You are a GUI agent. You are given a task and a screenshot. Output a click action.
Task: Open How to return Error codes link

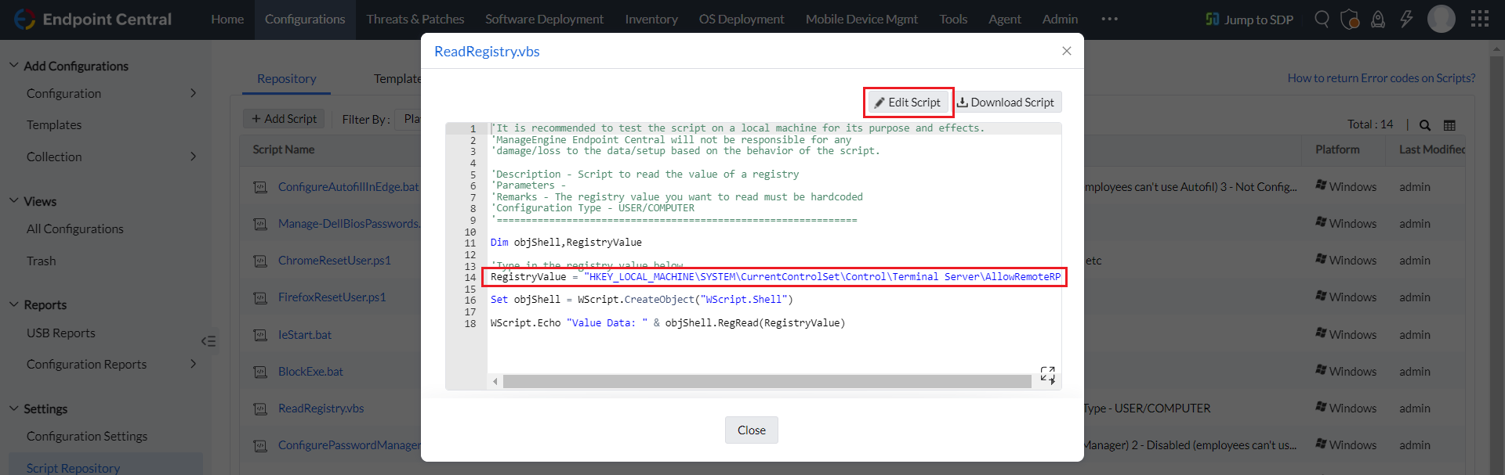click(1381, 78)
